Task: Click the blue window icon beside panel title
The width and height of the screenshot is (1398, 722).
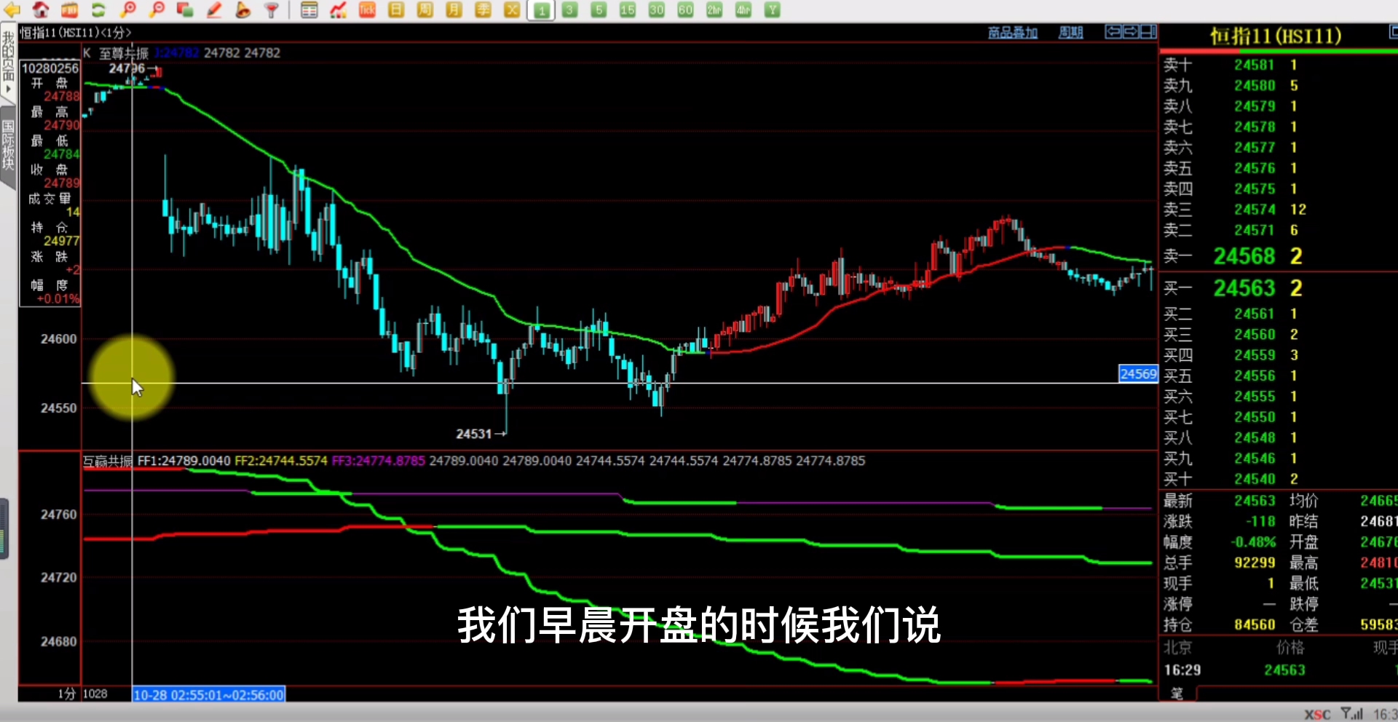Action: (x=1393, y=31)
